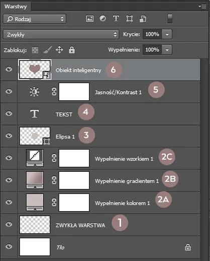Lock position move icon
This screenshot has width=210, height=261.
59,50
